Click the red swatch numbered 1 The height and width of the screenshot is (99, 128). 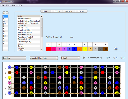pyautogui.click(x=49, y=49)
